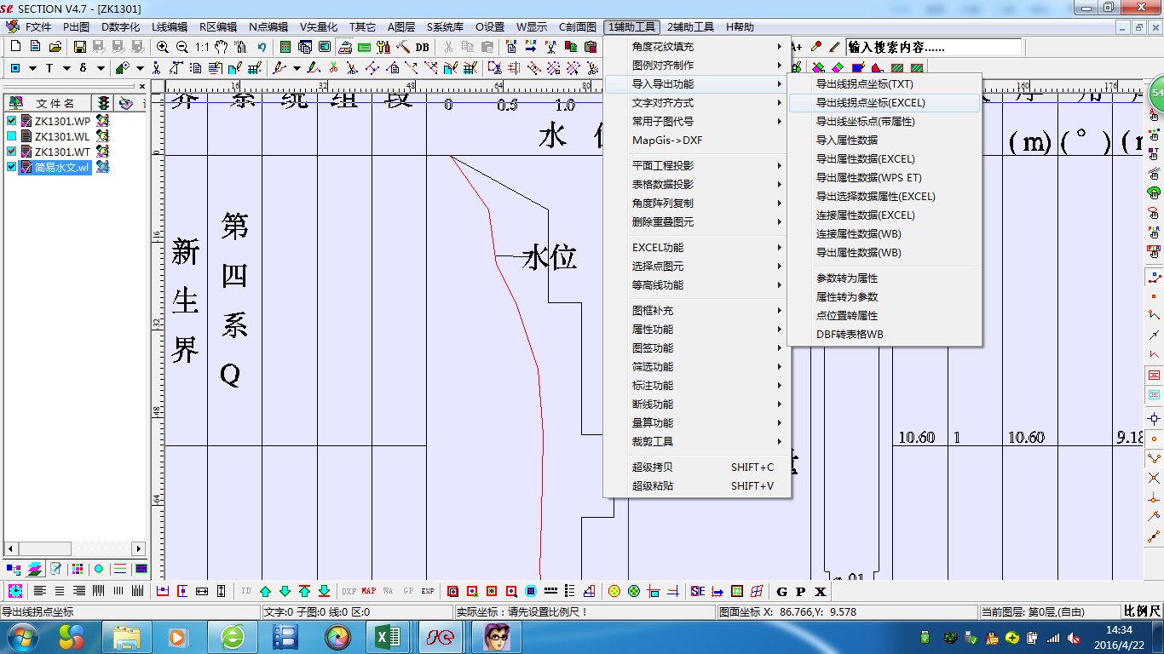Click the open folder icon
Screen dimensions: 1164x654
(x=55, y=47)
